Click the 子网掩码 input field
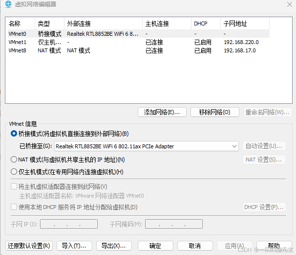Image resolution: width=296 pixels, height=255 pixels. click(174, 224)
